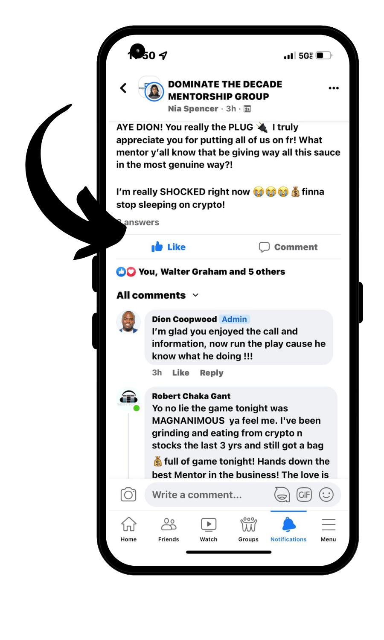The width and height of the screenshot is (384, 640).
Task: Open the emoji smiley picker
Action: 326,495
